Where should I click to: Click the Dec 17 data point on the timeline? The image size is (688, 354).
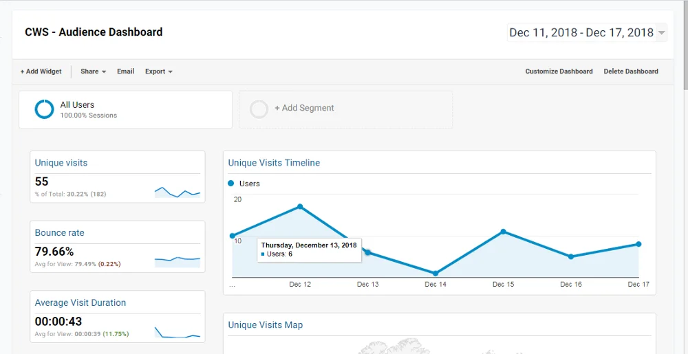(x=638, y=244)
